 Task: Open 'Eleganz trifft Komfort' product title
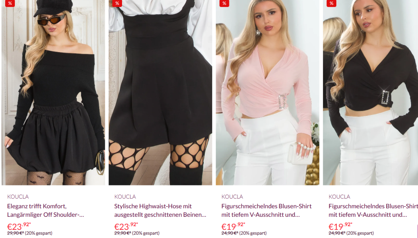tap(46, 210)
